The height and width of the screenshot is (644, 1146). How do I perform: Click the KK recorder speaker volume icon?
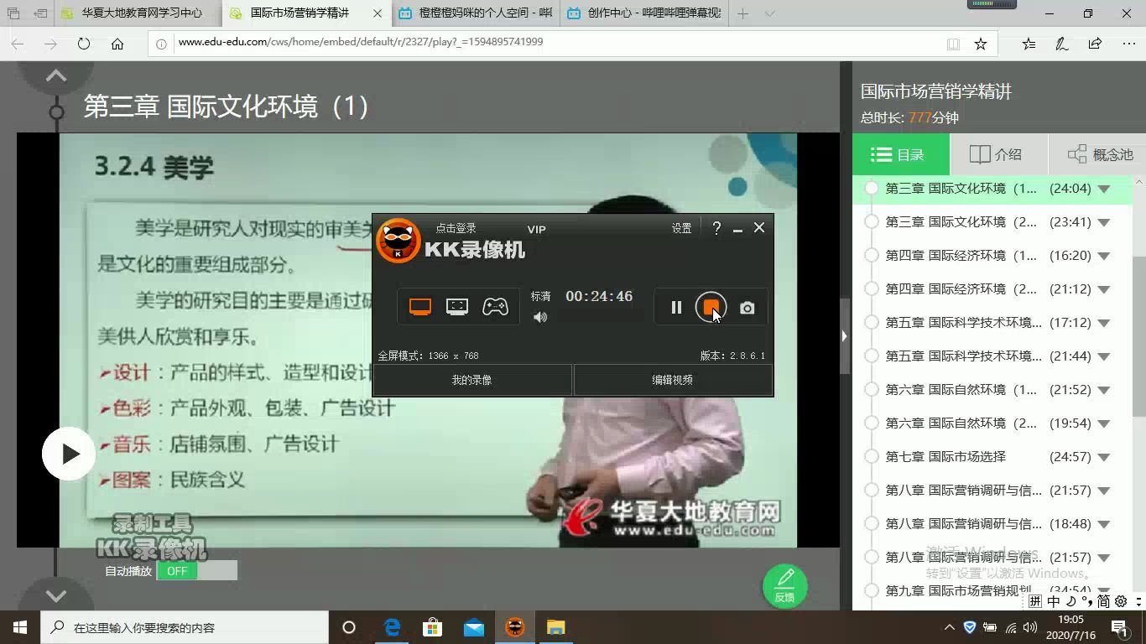pyautogui.click(x=540, y=317)
